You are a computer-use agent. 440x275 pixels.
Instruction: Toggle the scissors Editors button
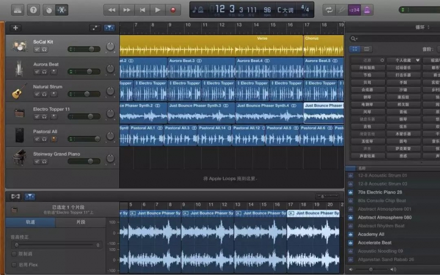(62, 10)
